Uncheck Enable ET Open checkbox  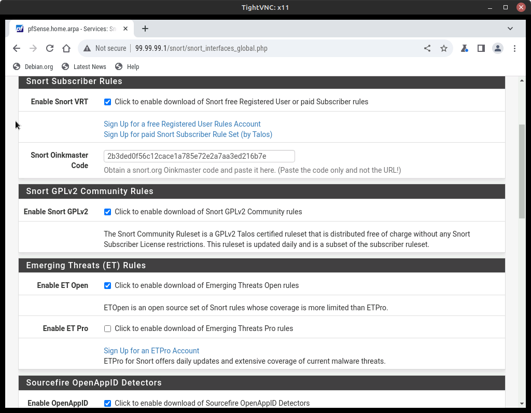pos(107,285)
